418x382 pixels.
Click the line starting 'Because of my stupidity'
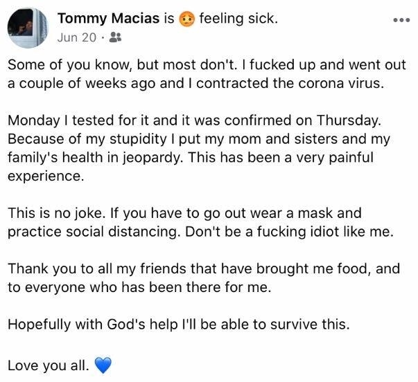click(199, 139)
